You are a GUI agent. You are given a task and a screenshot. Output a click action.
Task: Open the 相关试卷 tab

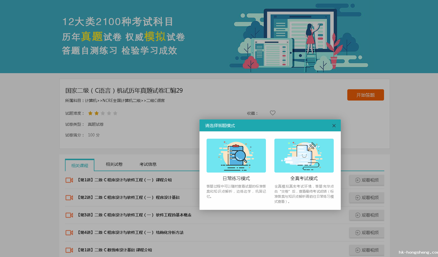[114, 164]
